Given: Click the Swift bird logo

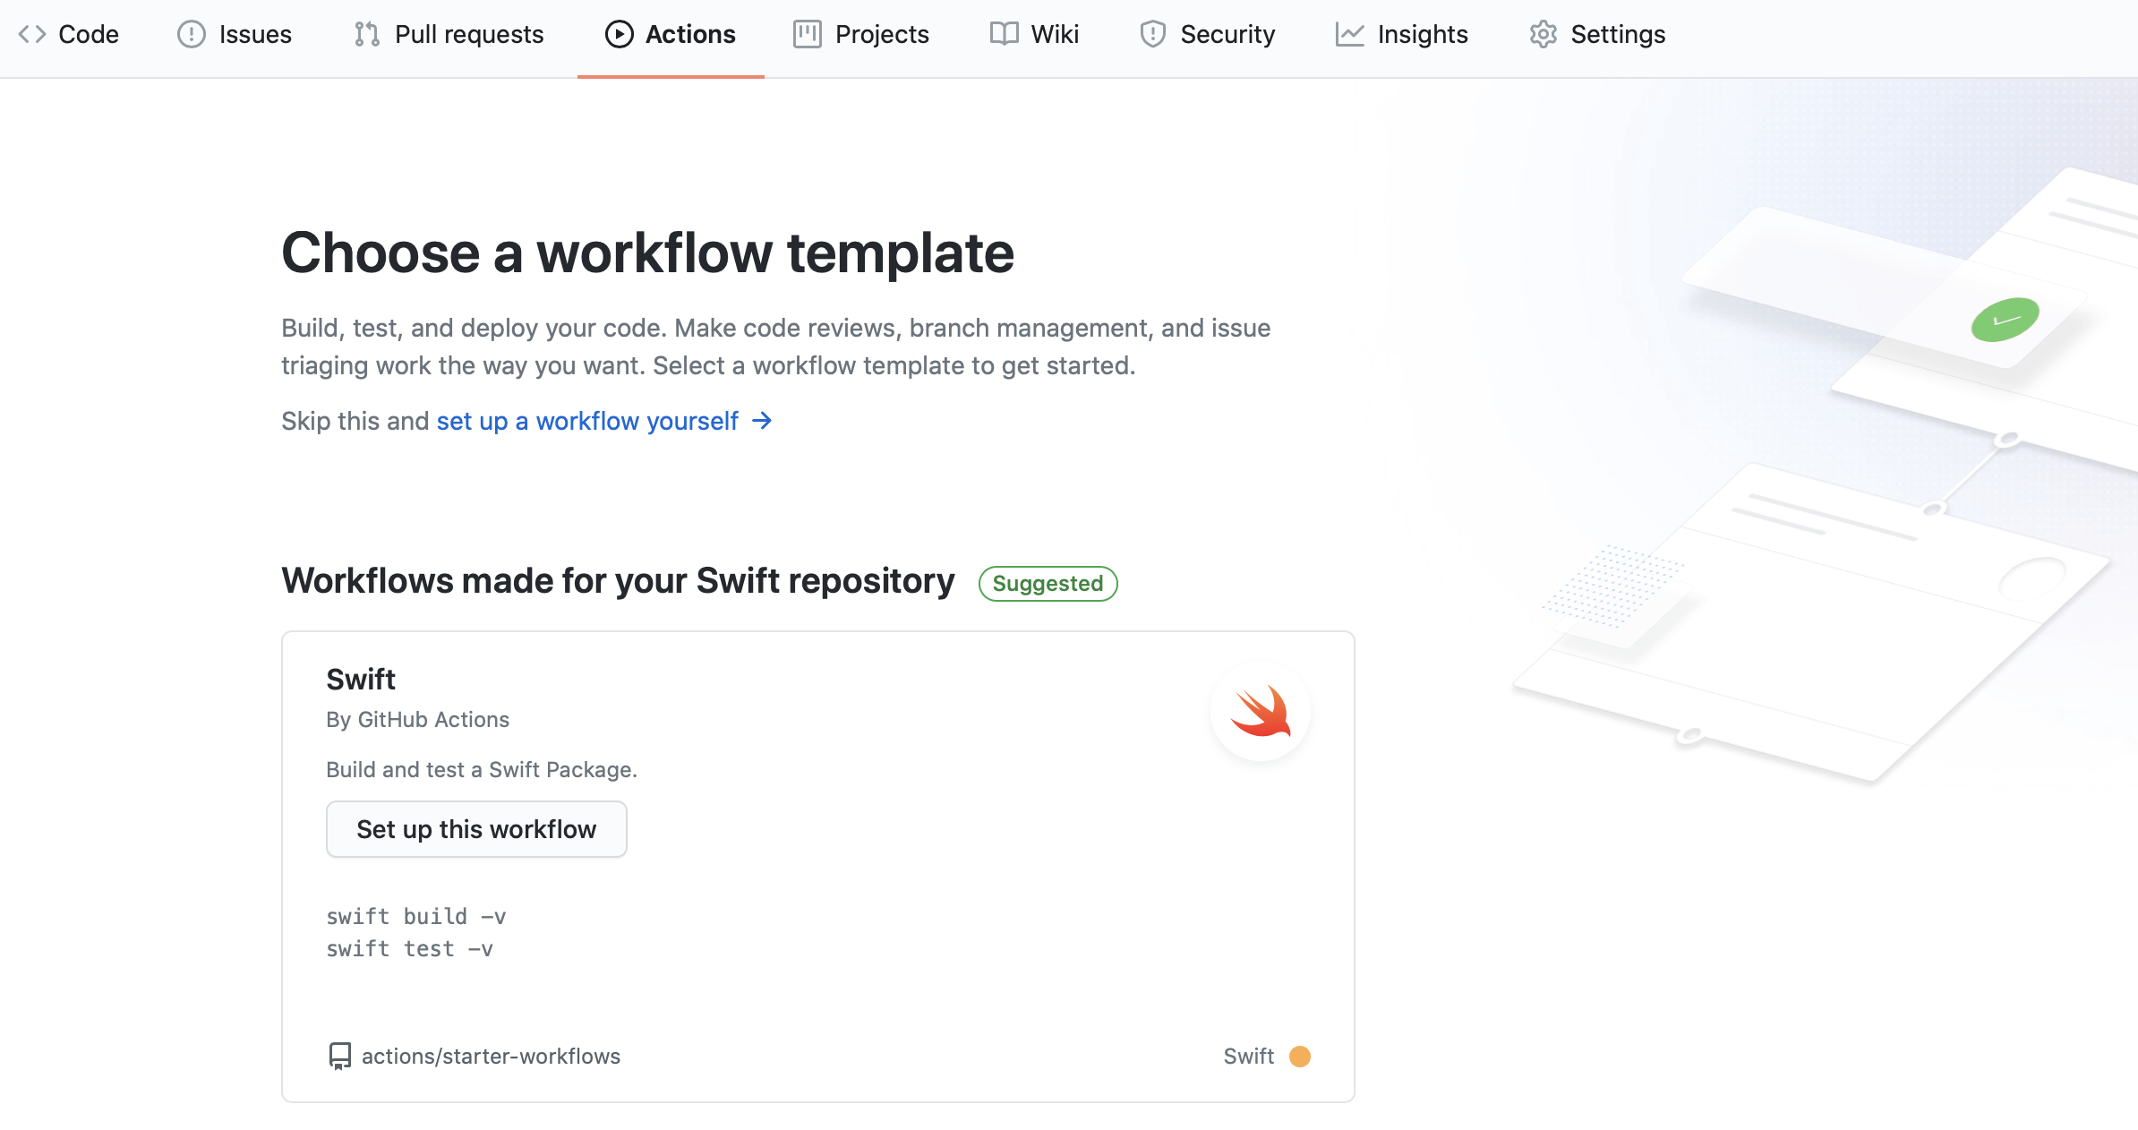Looking at the screenshot, I should tap(1261, 712).
